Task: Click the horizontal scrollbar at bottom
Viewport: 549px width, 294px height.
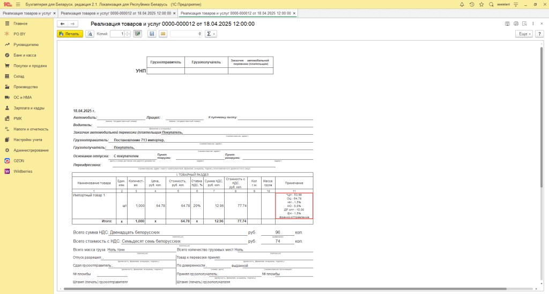Action: (285, 289)
